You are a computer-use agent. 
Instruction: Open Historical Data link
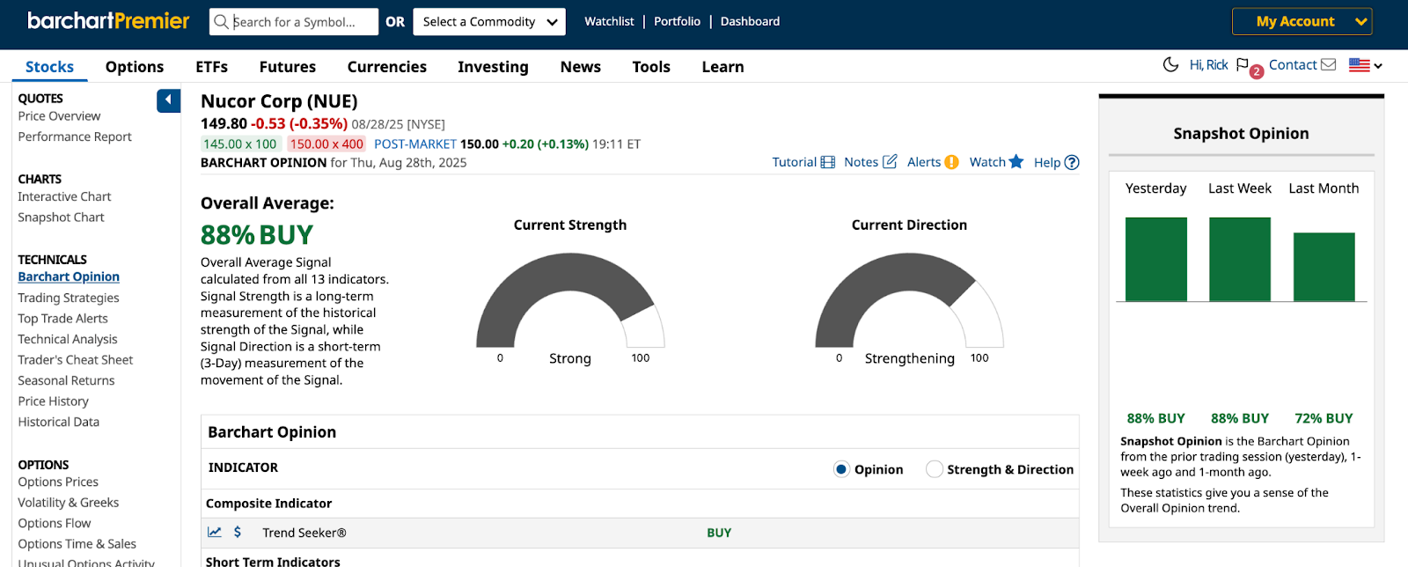(58, 422)
